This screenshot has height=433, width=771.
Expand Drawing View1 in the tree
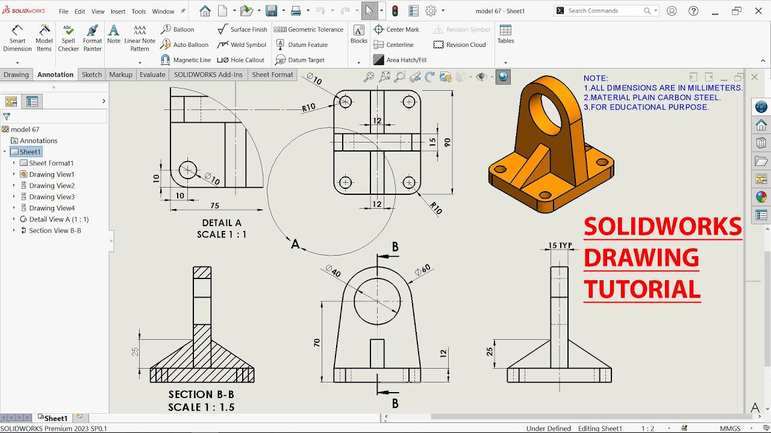click(x=14, y=174)
